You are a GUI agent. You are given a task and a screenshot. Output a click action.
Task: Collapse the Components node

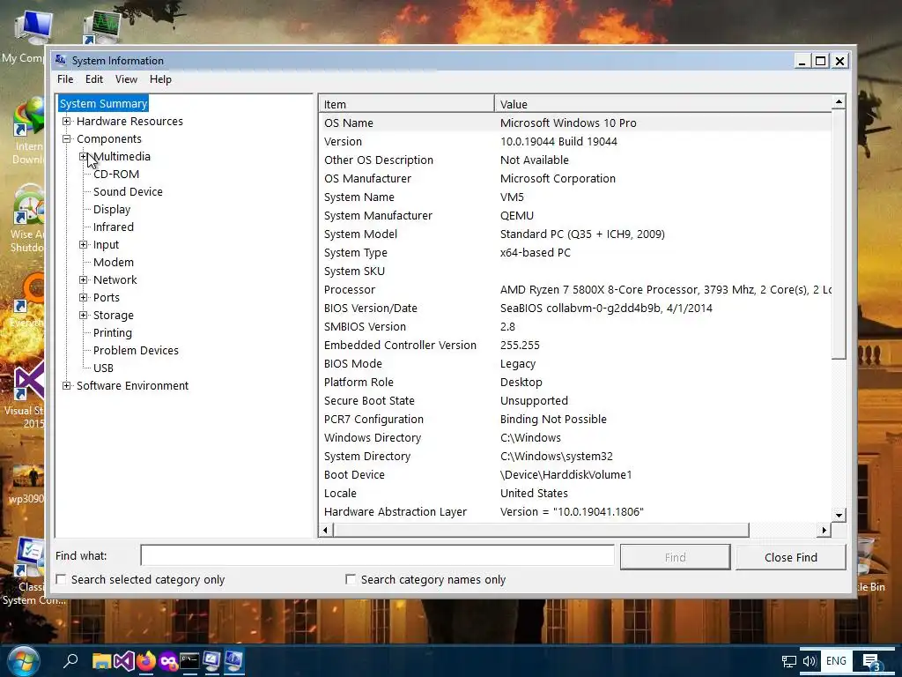pos(67,138)
